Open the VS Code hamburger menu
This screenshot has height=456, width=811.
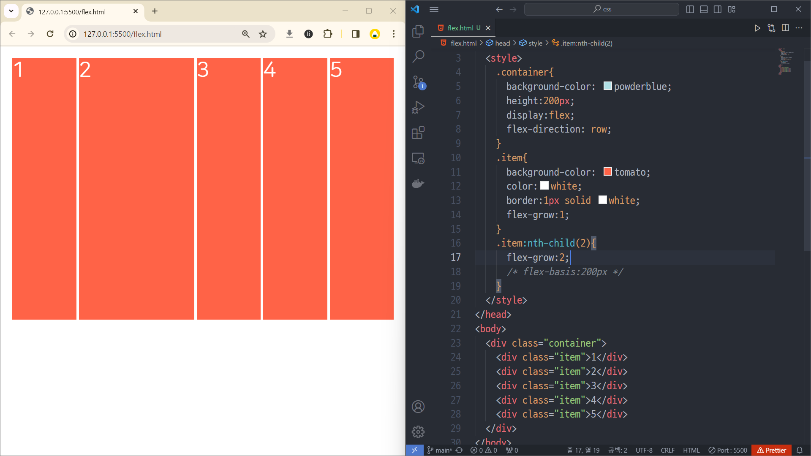pos(434,9)
